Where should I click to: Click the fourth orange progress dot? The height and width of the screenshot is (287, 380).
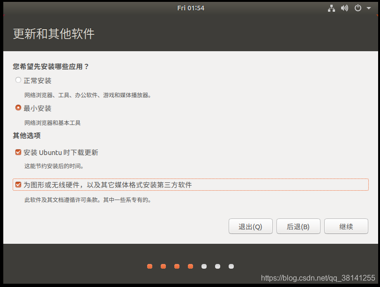click(x=190, y=266)
